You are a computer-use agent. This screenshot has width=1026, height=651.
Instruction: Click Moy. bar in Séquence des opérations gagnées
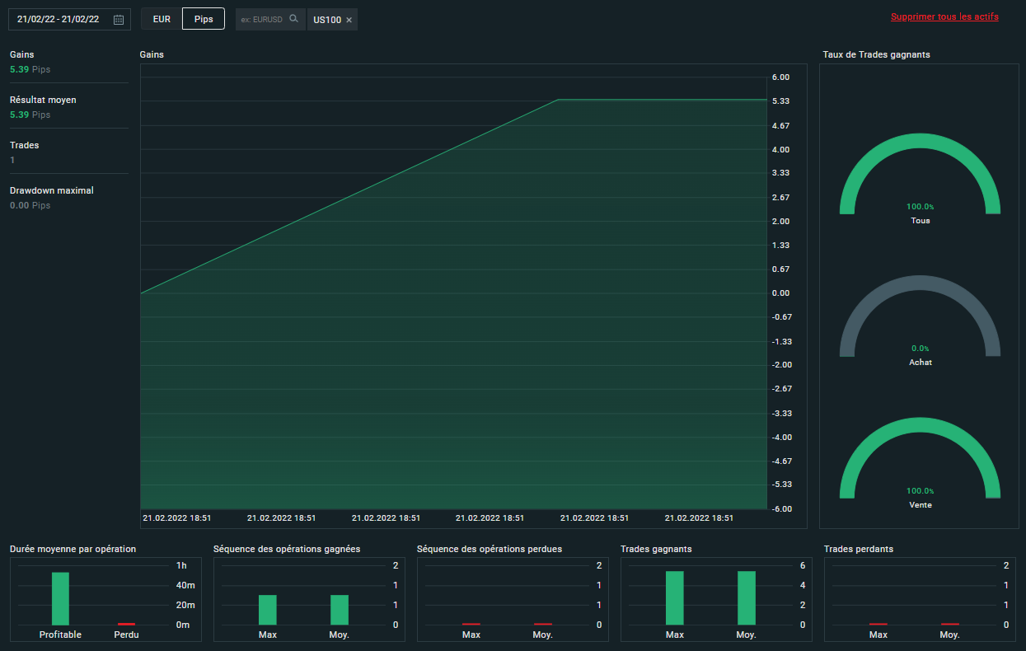click(x=340, y=610)
